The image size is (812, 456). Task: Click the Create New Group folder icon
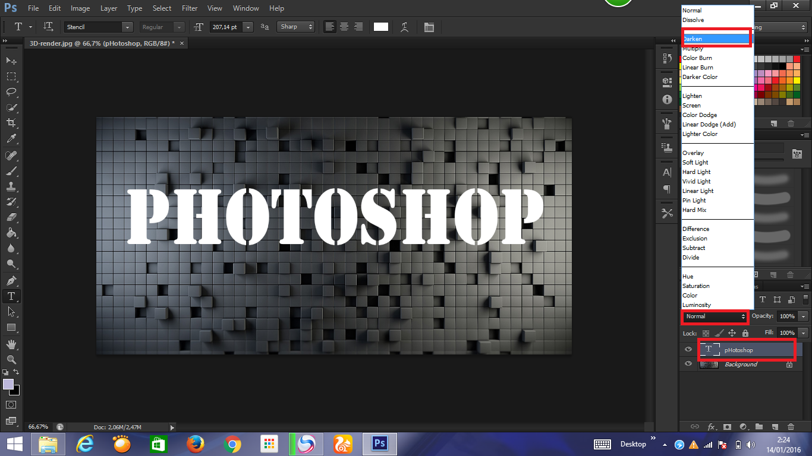(x=759, y=426)
